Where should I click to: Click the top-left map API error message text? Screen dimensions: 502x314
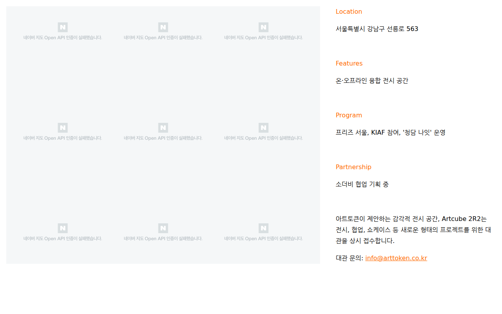coord(63,37)
